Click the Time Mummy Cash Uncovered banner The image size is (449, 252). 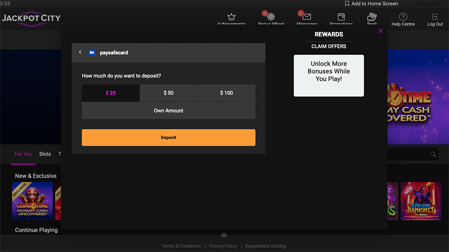pos(418,97)
